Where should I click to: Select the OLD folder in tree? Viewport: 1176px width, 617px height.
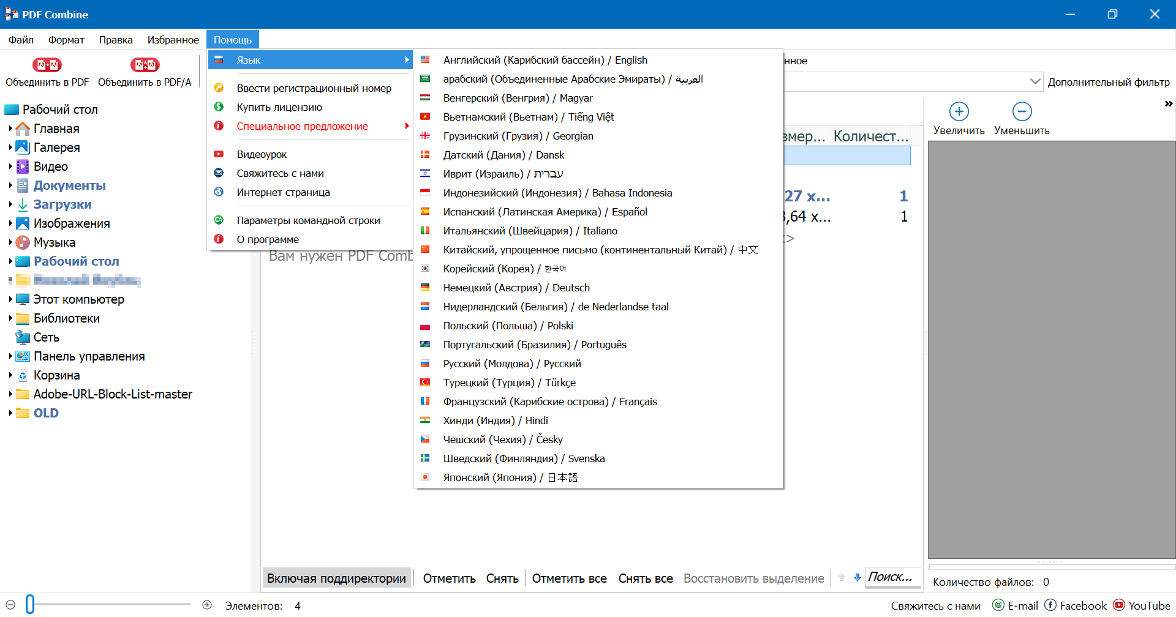tap(46, 413)
